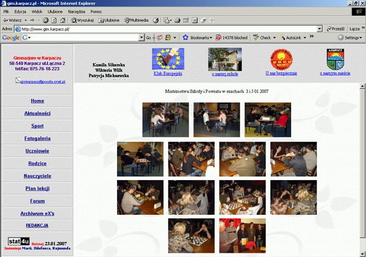Open the Fotogaleria sidebar link
This screenshot has height=257, width=366.
pyautogui.click(x=37, y=139)
